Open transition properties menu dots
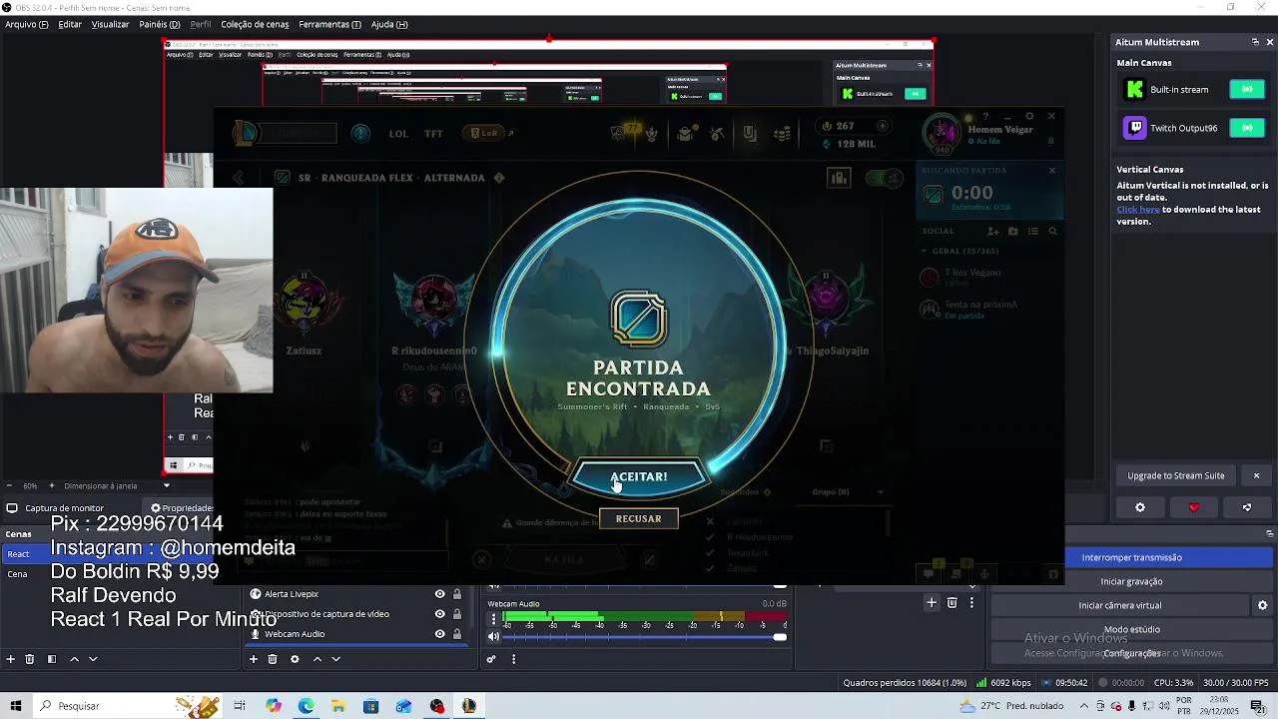The width and height of the screenshot is (1278, 719). [x=971, y=603]
